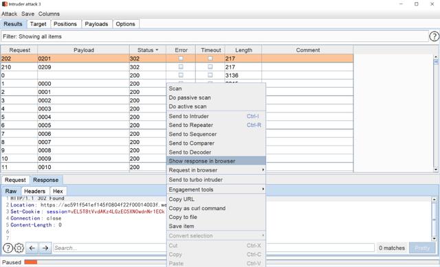Choose Send to turbo intruder
This screenshot has height=267, width=440.
216,180
